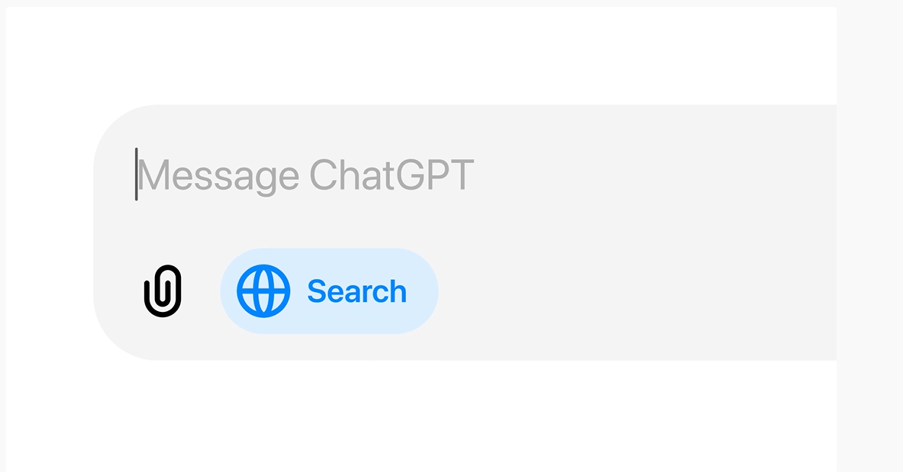Click the blinking text cursor in composer
903x472 pixels.
coord(137,175)
